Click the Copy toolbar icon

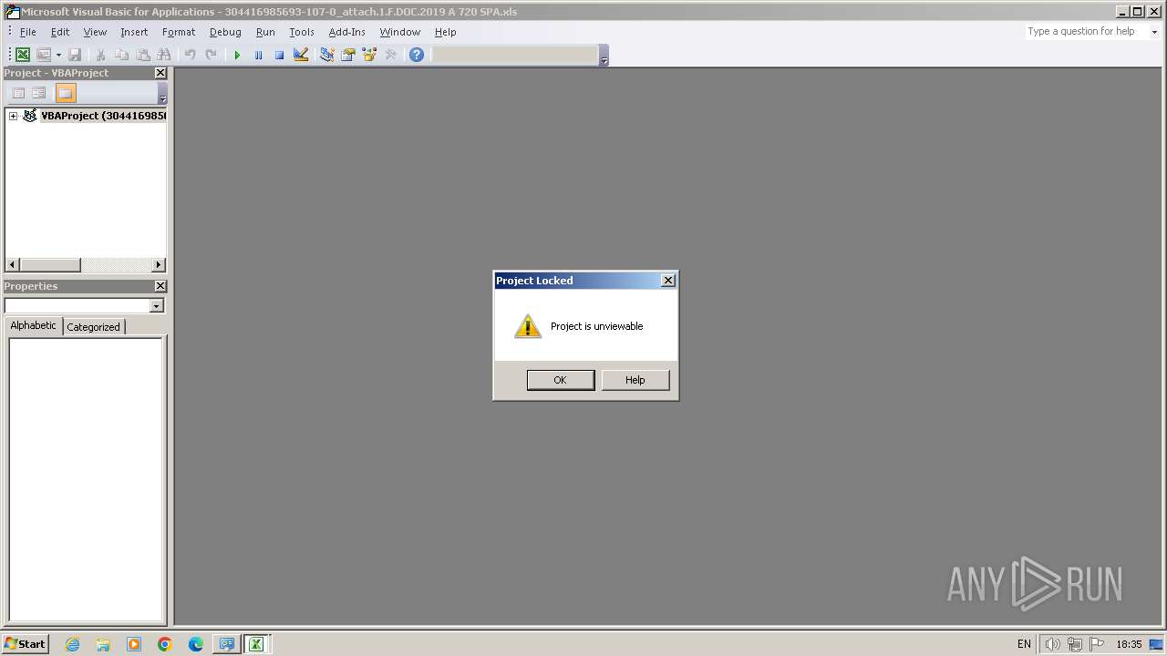(x=121, y=55)
